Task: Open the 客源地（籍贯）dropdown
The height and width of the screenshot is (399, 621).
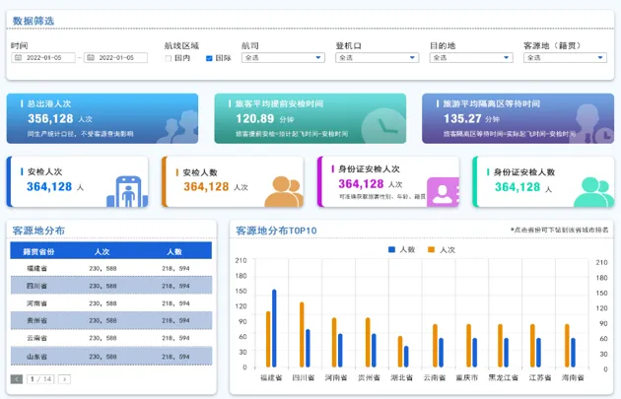Action: [565, 58]
